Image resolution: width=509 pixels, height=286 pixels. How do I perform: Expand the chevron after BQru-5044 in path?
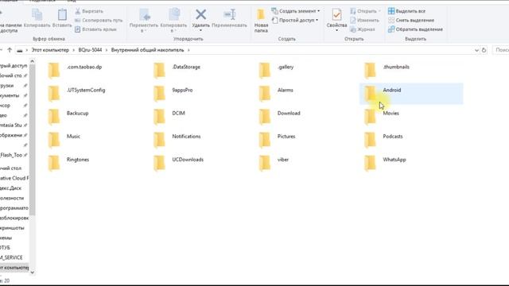point(107,50)
